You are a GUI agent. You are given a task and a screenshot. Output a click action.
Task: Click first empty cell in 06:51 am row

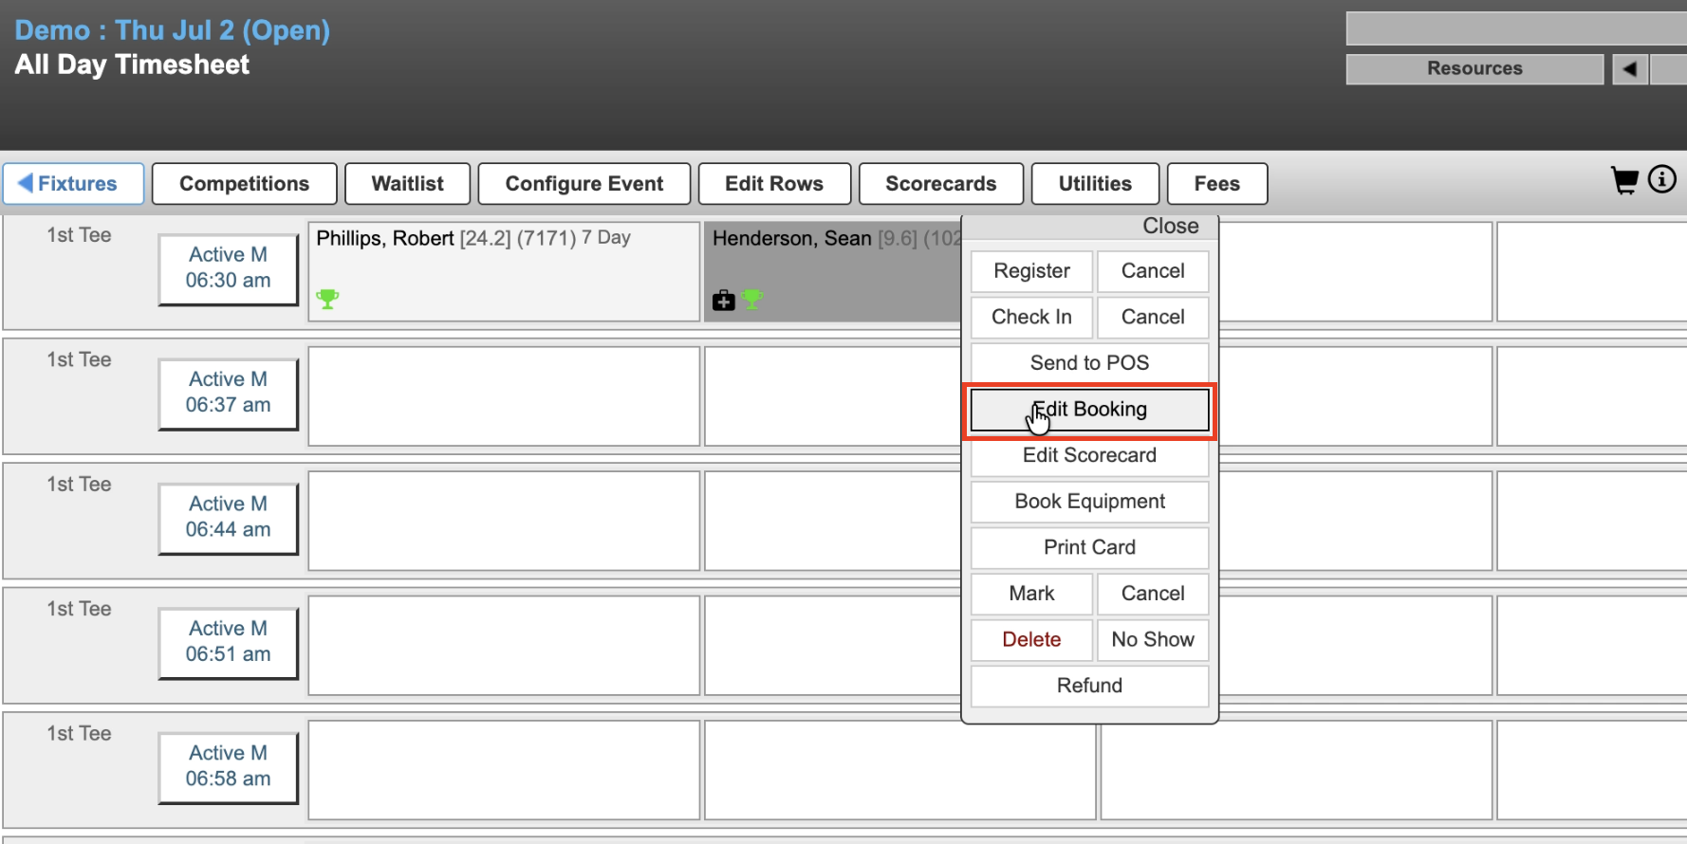[x=504, y=645]
